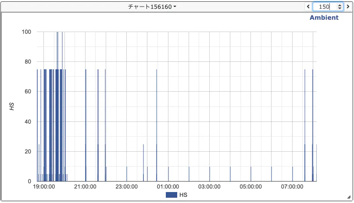Viewport: 354px width, 203px height.
Task: Click the 03:00:00 x-axis label
Action: (210, 187)
